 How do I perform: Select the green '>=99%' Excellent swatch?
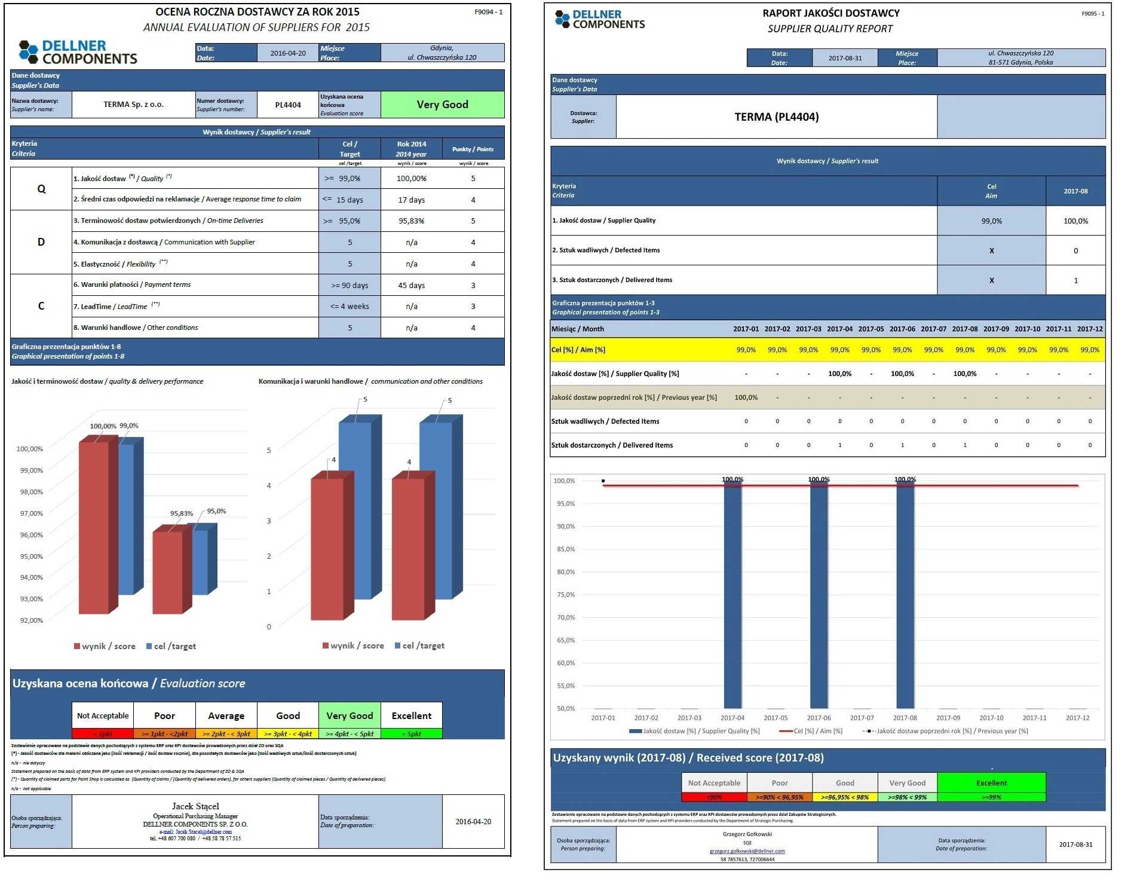pyautogui.click(x=991, y=797)
